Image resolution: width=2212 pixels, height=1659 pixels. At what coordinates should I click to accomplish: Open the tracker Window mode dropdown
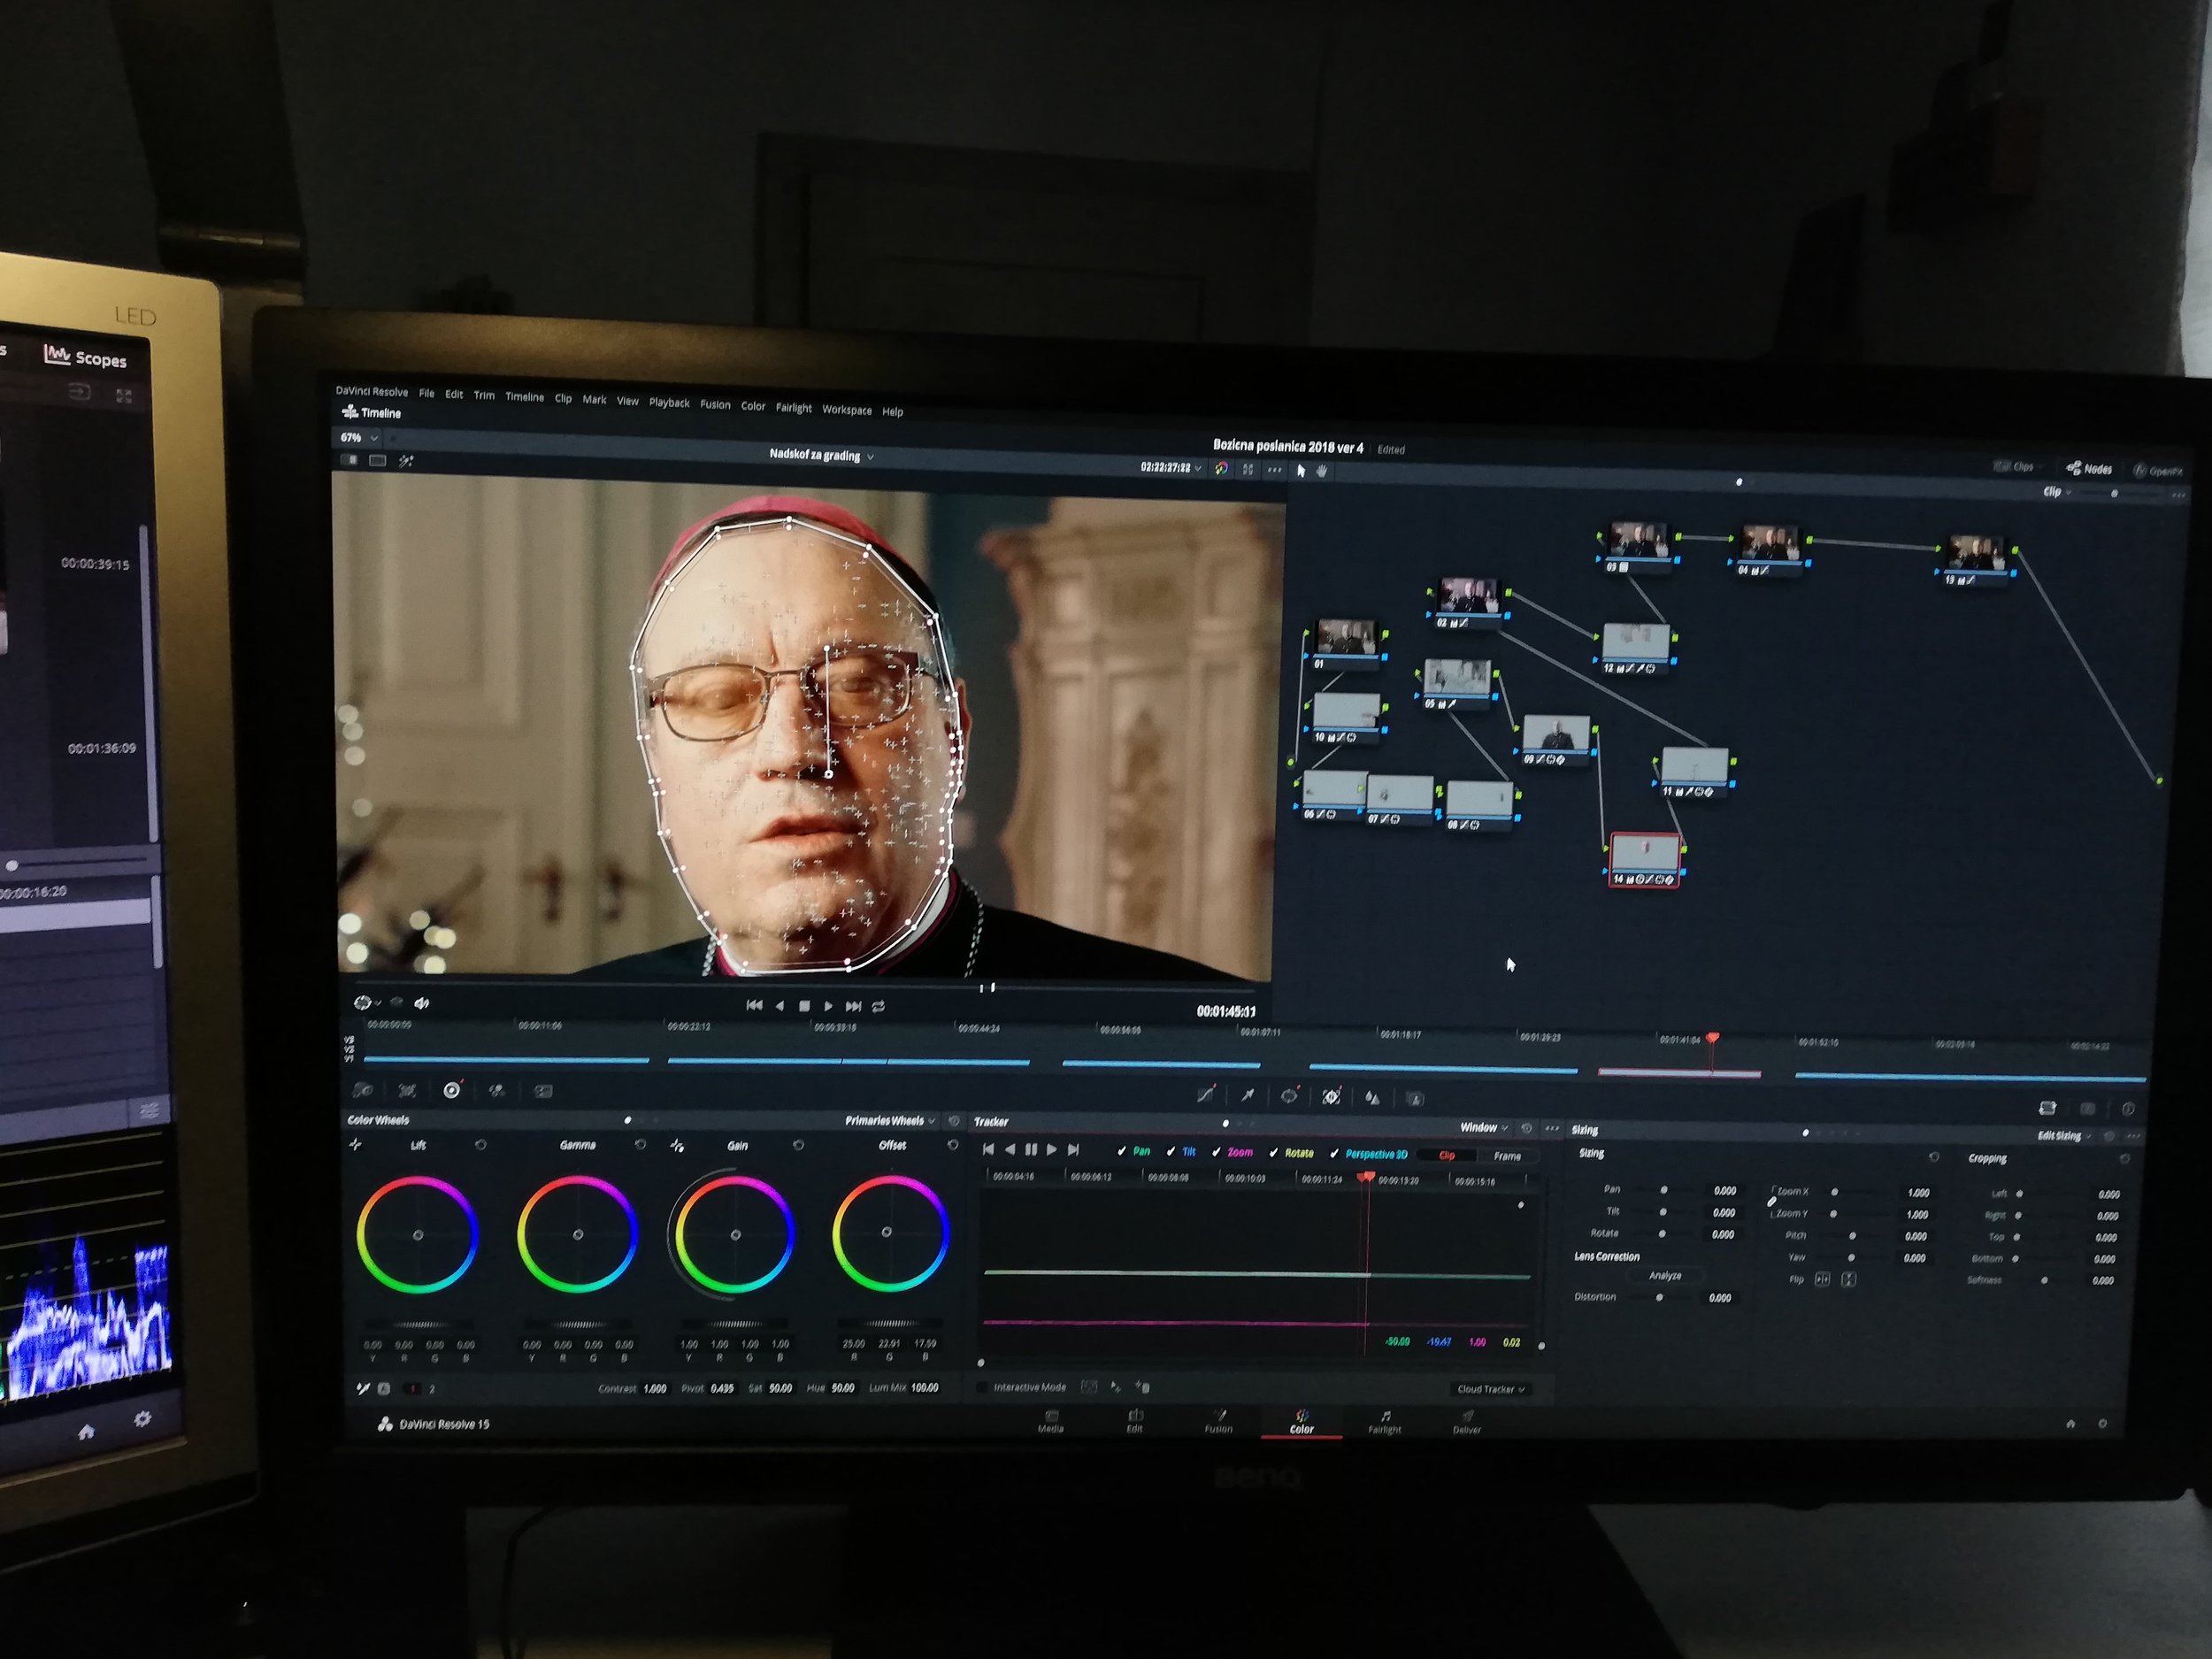(1484, 1127)
